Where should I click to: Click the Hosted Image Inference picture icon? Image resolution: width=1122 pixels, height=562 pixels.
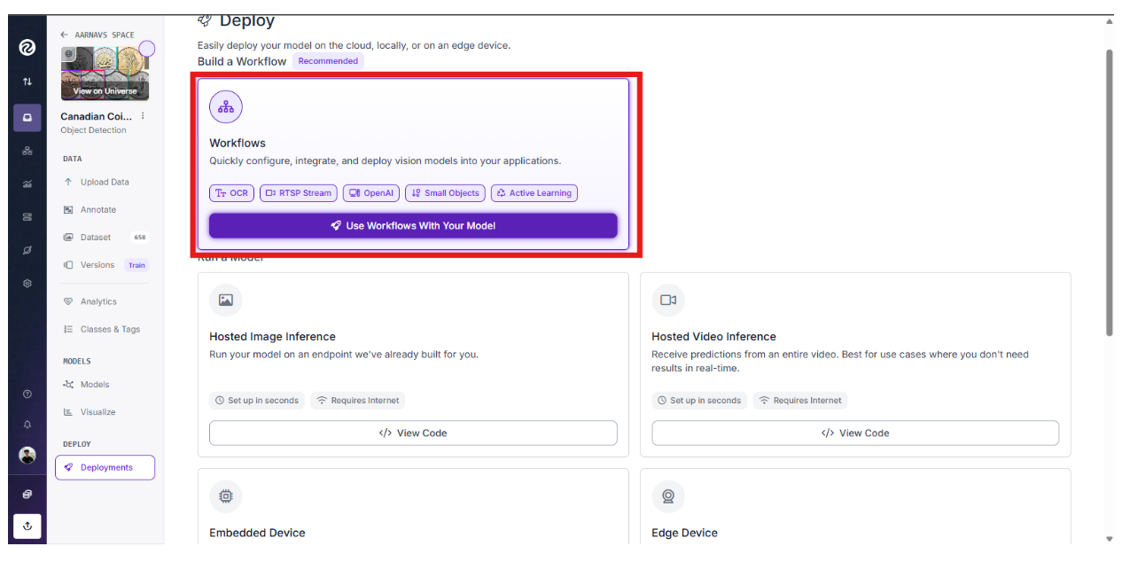point(226,301)
